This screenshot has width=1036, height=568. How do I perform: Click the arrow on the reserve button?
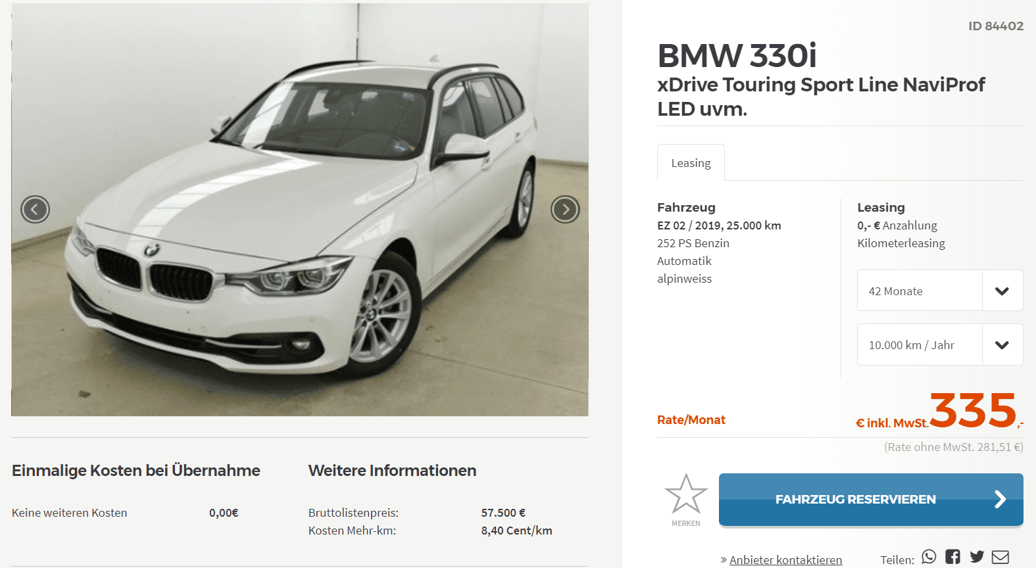tap(1000, 500)
